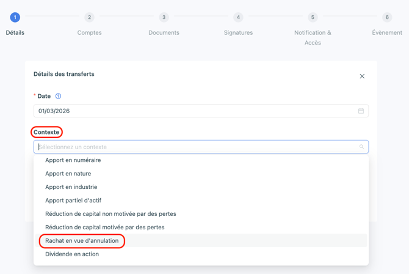Choose Dividende en action option

tap(72, 254)
